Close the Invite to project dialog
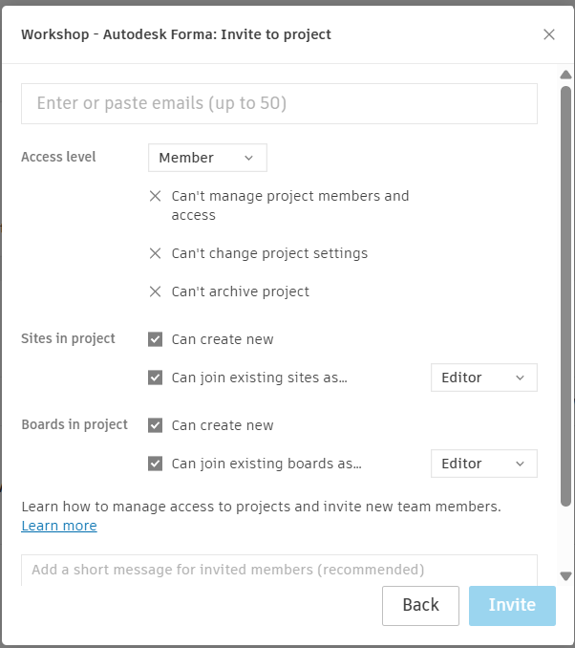The width and height of the screenshot is (575, 648). click(x=548, y=34)
